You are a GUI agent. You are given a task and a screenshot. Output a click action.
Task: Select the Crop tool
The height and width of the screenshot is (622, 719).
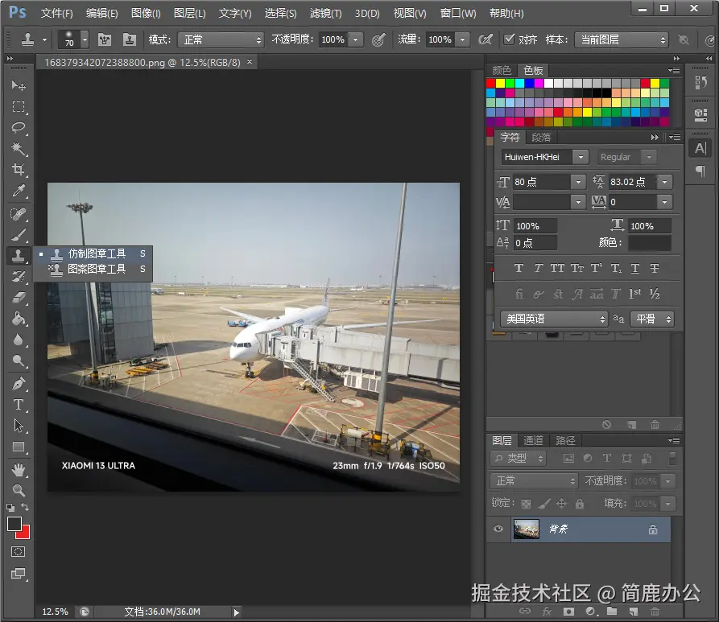(19, 170)
